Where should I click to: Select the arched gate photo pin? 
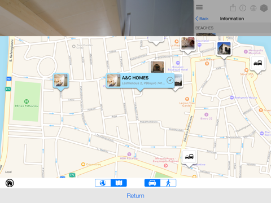click(x=158, y=67)
